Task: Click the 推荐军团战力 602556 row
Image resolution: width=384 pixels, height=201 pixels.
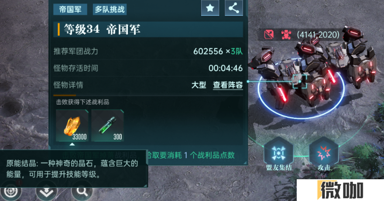Action: point(148,51)
